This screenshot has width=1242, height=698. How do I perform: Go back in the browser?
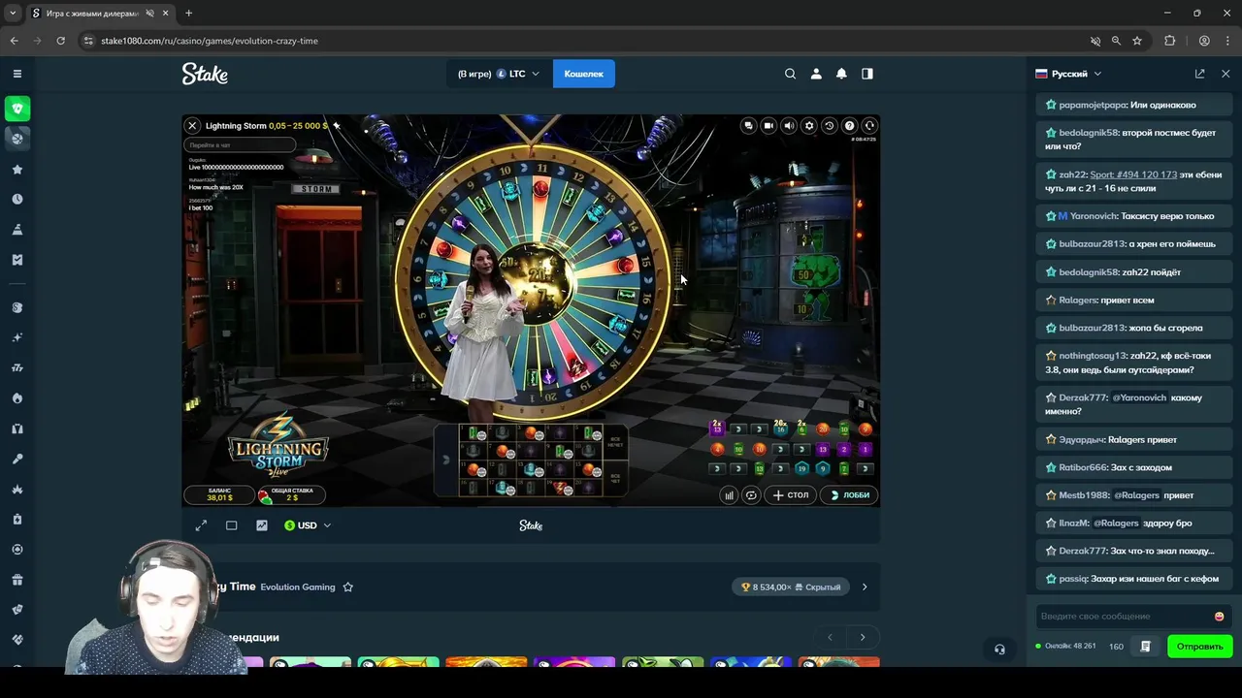coord(14,41)
